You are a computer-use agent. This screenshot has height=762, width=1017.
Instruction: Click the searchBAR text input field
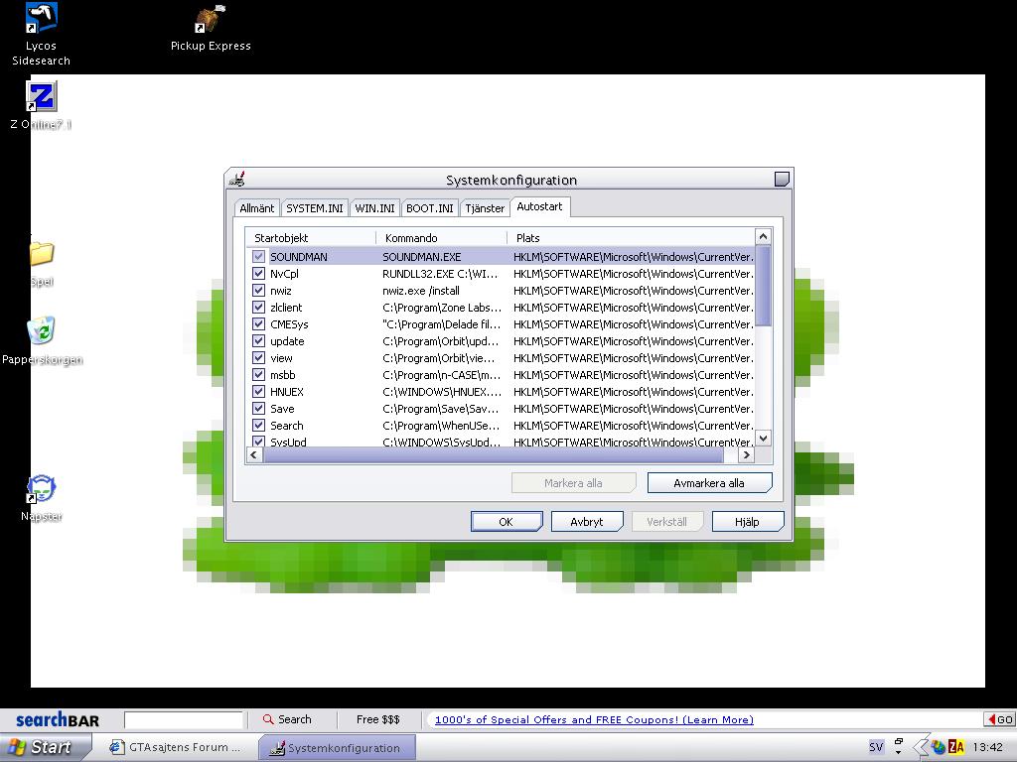click(x=184, y=719)
